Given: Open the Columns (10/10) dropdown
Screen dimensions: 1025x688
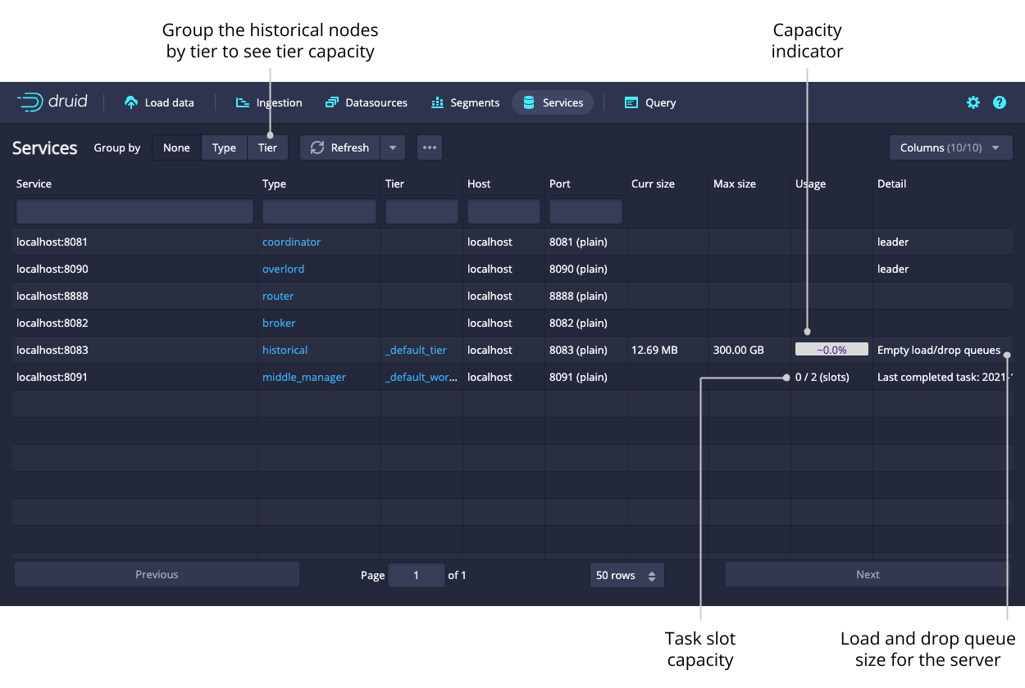Looking at the screenshot, I should coord(950,147).
